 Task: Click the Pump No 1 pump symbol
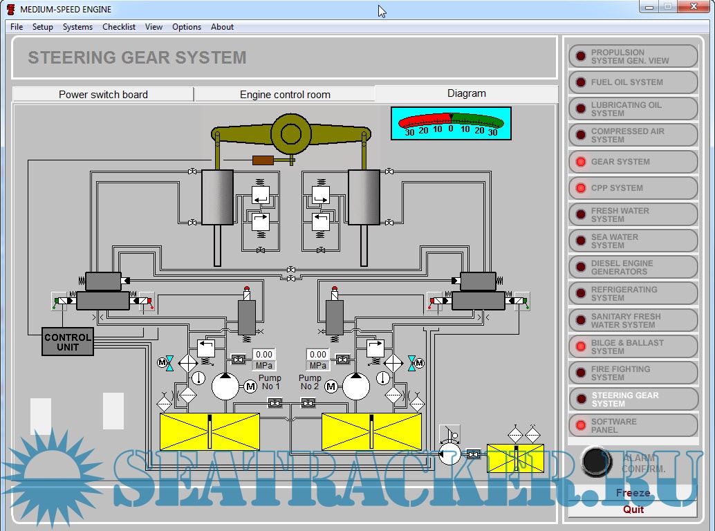pos(225,386)
